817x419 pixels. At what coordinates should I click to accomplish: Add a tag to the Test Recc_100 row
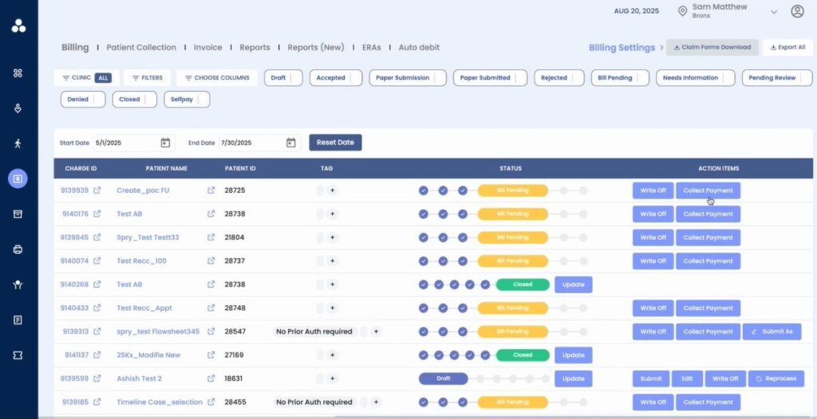click(x=332, y=261)
